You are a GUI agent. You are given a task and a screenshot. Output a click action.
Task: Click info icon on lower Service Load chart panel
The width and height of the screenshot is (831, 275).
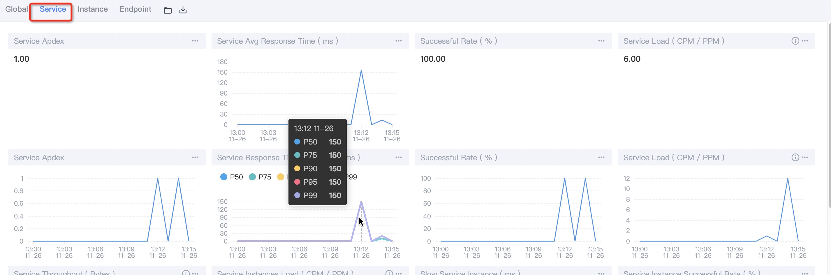pos(795,157)
